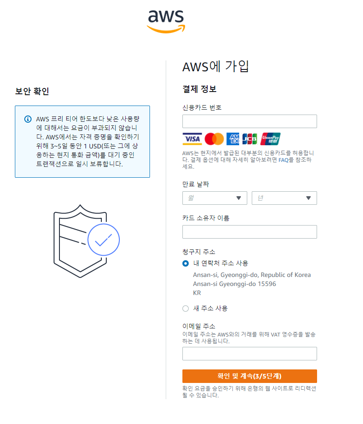
Task: Click the UnionPay card icon
Action: tap(270, 139)
